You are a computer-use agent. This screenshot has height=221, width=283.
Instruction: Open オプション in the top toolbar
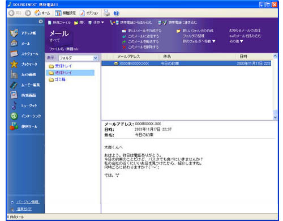coord(89,13)
